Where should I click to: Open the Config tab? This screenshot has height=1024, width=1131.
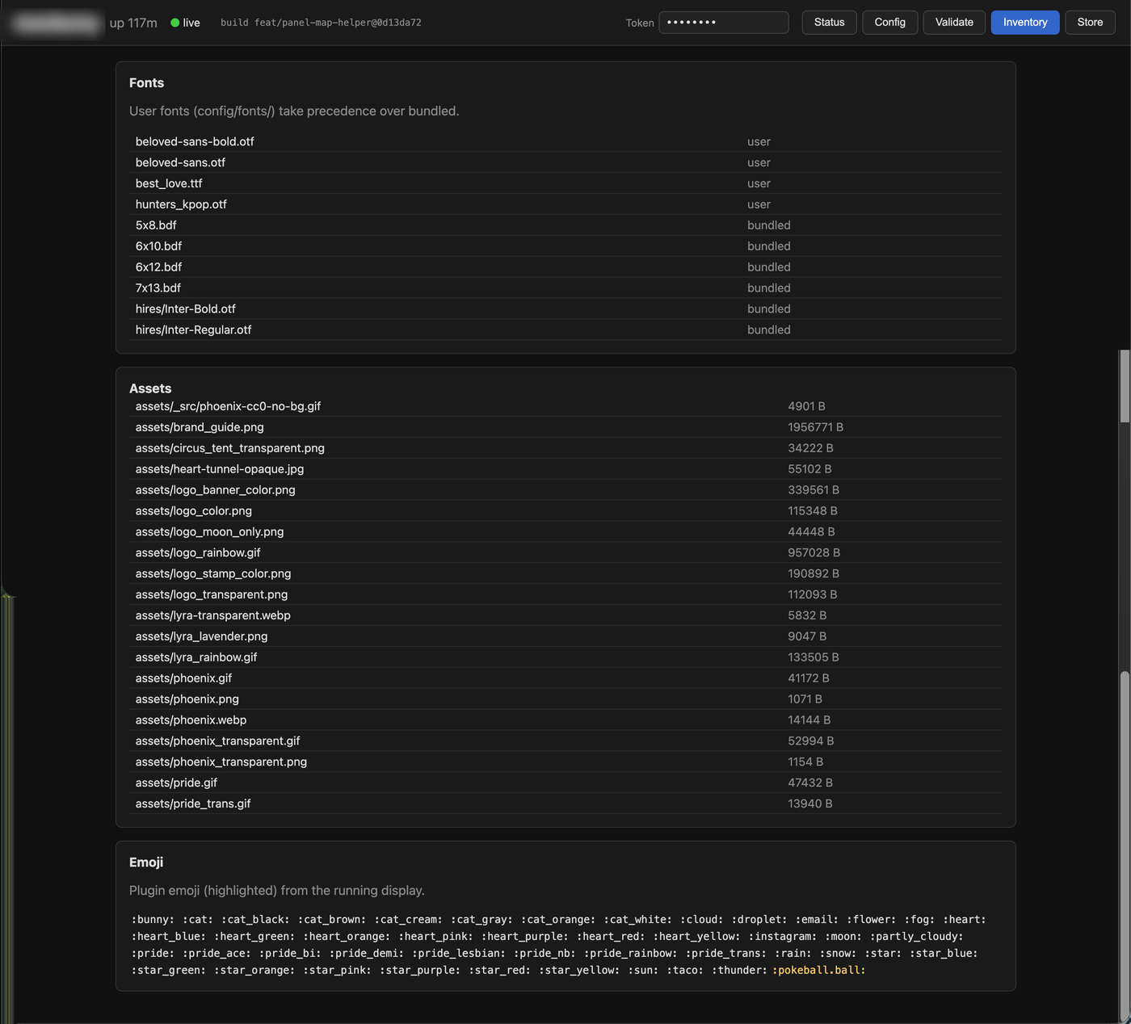[x=889, y=23]
